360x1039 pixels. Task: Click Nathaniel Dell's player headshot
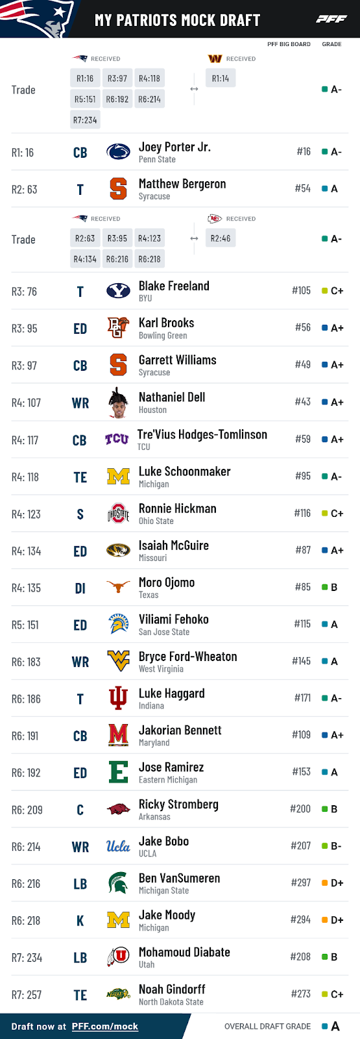point(118,403)
